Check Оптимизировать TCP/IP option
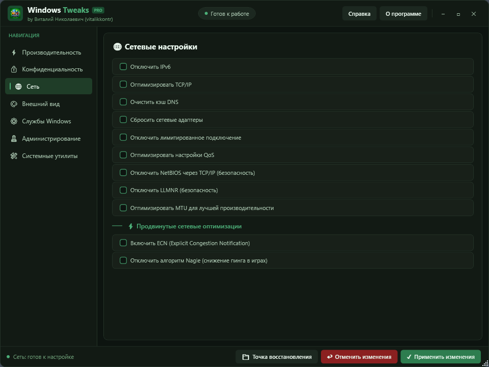 [123, 84]
